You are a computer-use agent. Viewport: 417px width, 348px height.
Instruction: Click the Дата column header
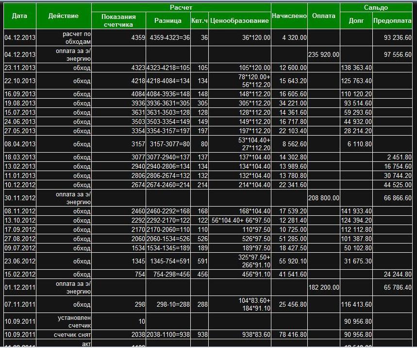point(19,16)
